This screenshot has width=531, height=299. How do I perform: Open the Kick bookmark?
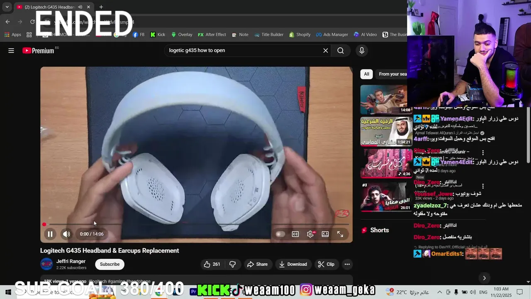[158, 35]
